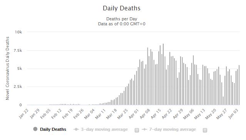Show the 3-day moving average series label
The width and height of the screenshot is (246, 140).
(104, 129)
